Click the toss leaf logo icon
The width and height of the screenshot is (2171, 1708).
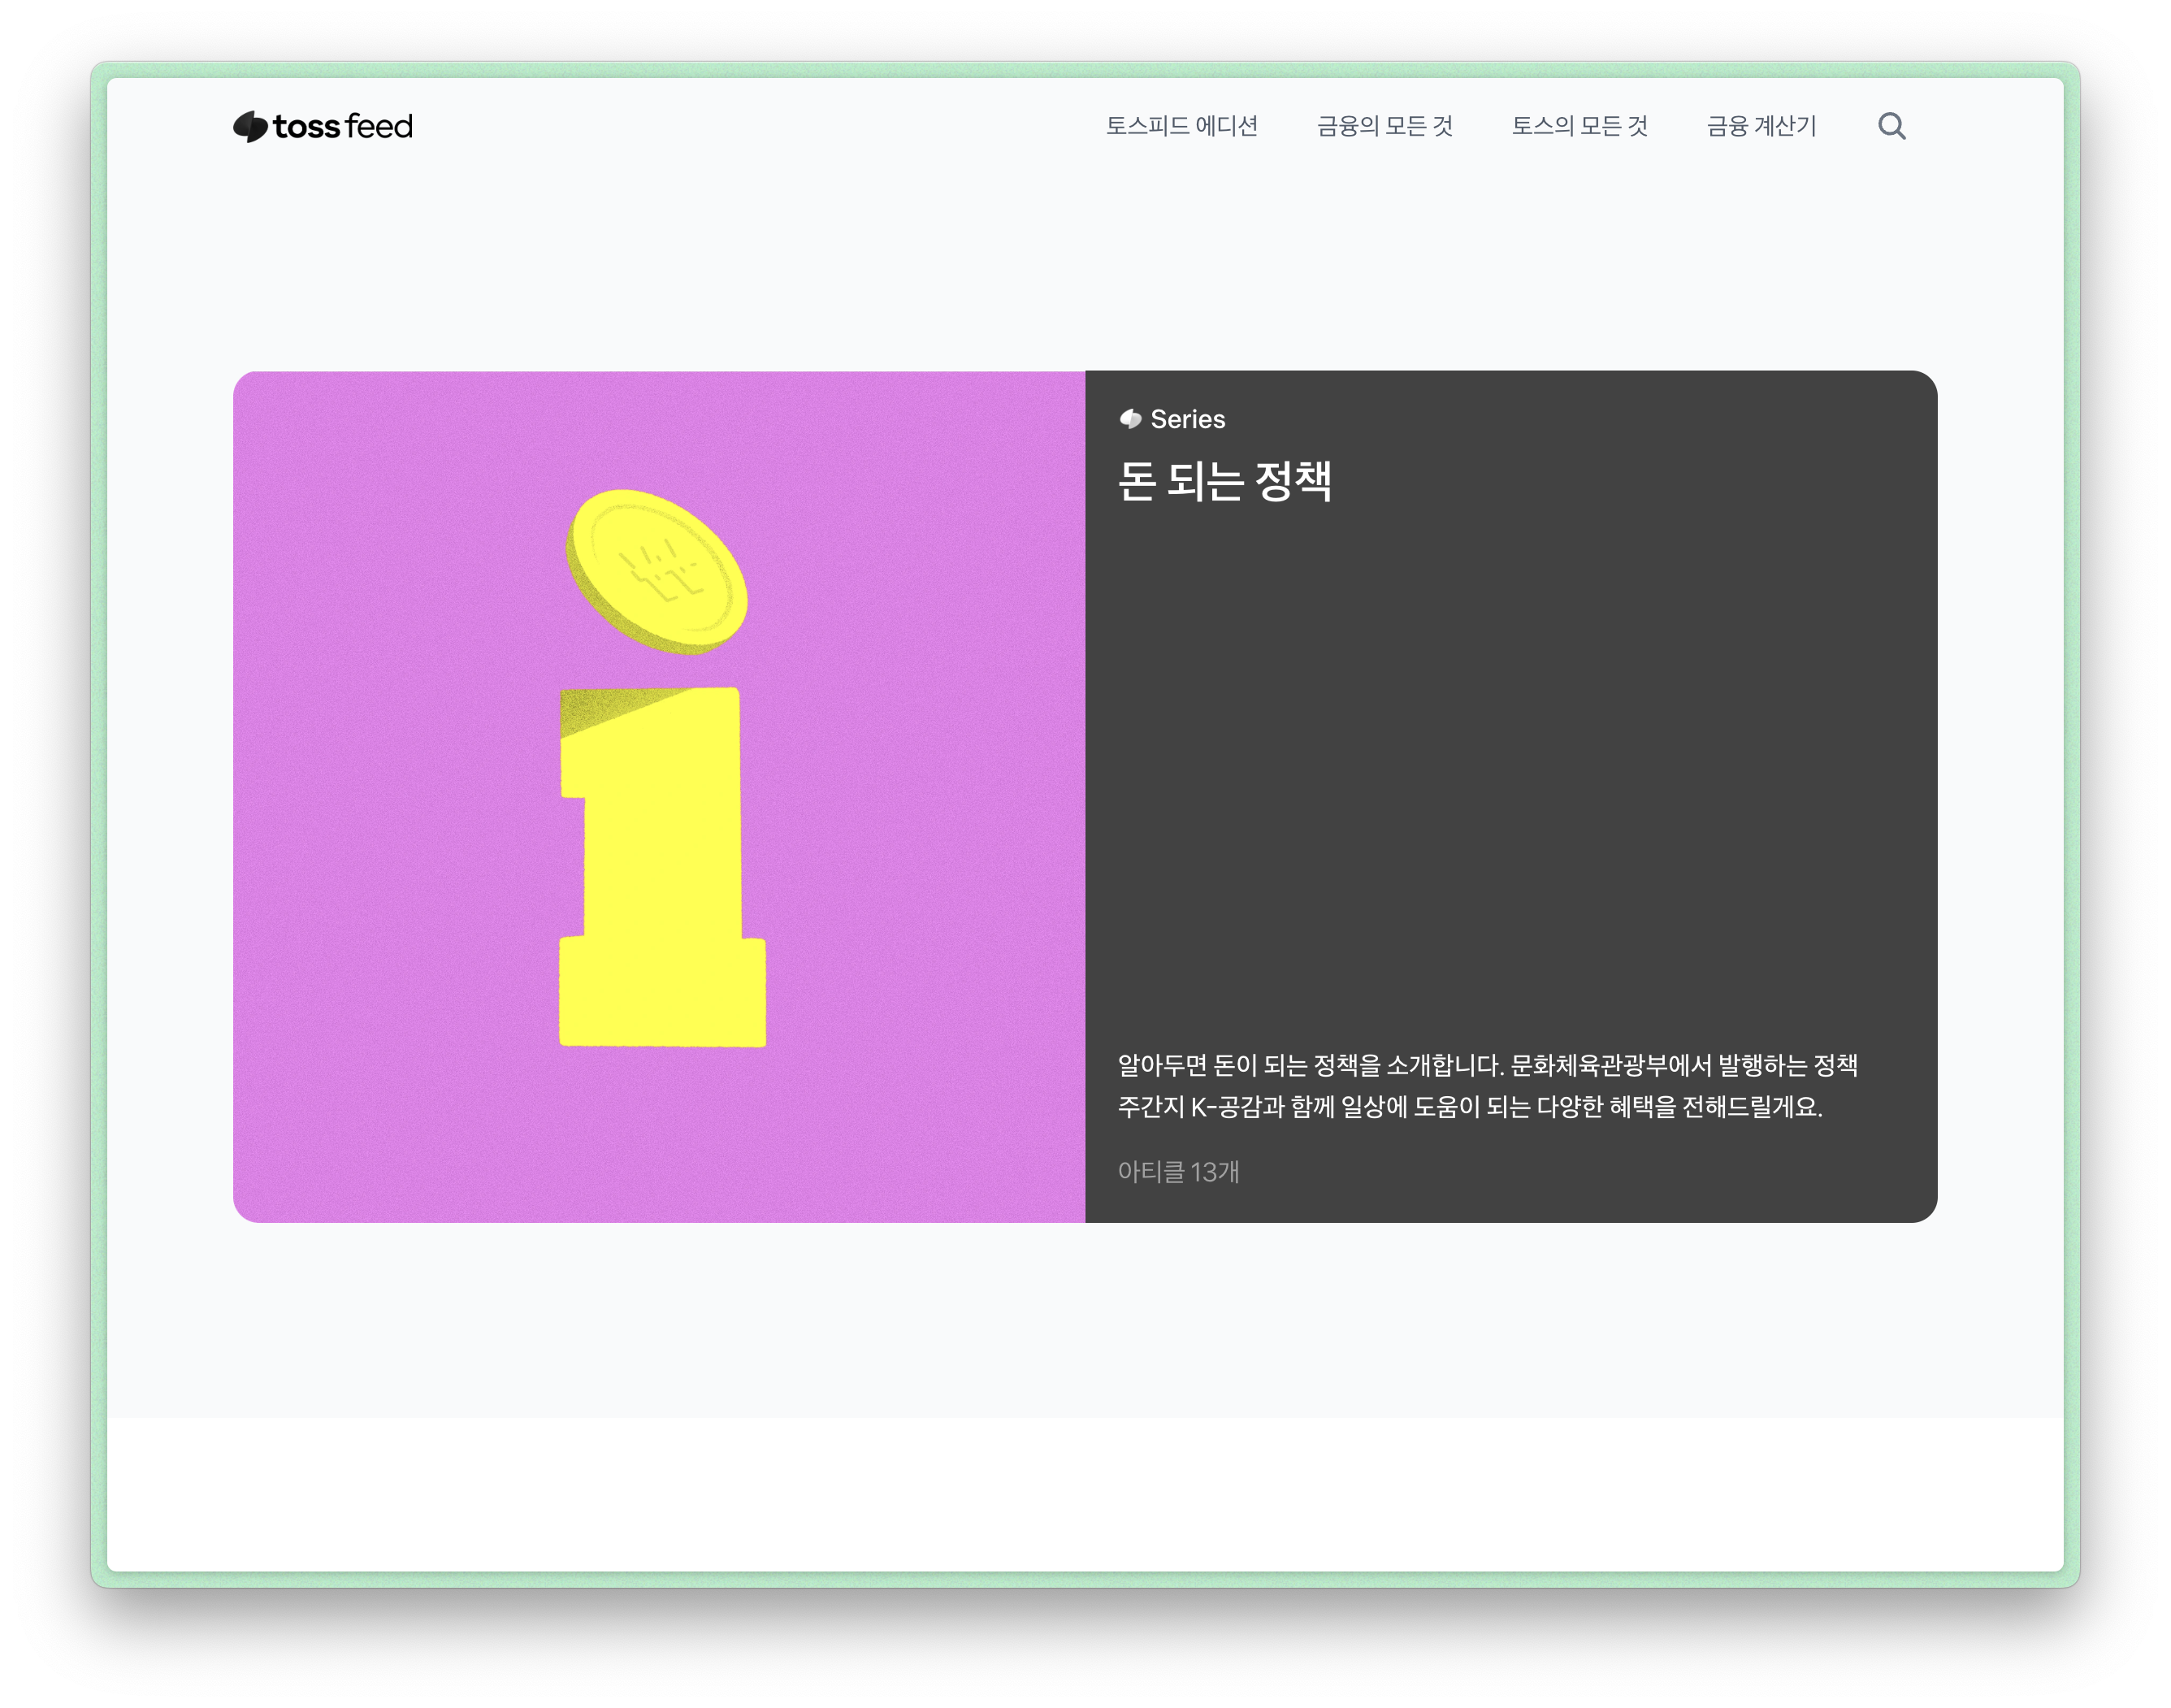(x=250, y=127)
